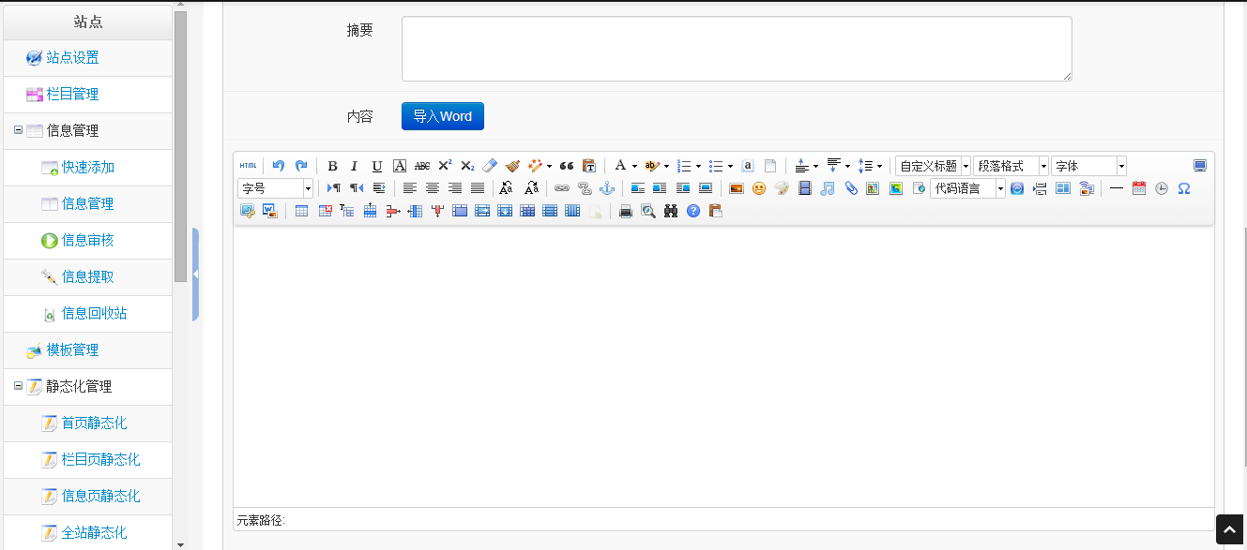The image size is (1247, 550).
Task: Open 站点设置 in sidebar
Action: 72,57
